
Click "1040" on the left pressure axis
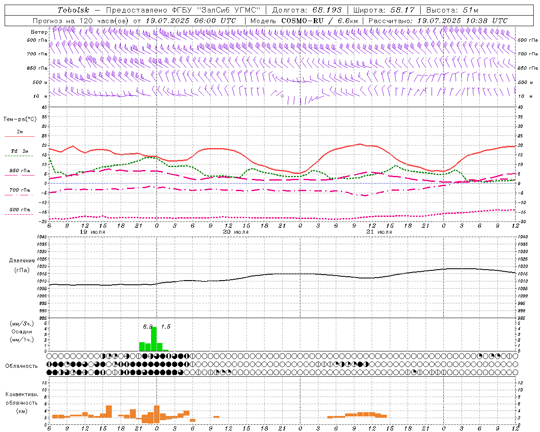pyautogui.click(x=41, y=237)
